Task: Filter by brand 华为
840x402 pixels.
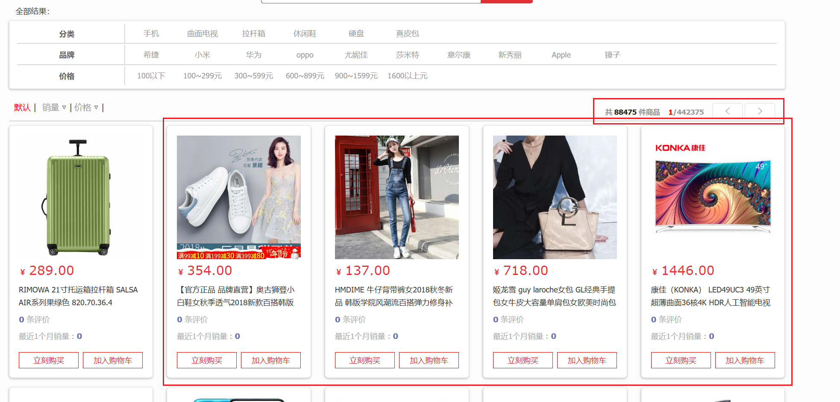Action: pos(254,55)
